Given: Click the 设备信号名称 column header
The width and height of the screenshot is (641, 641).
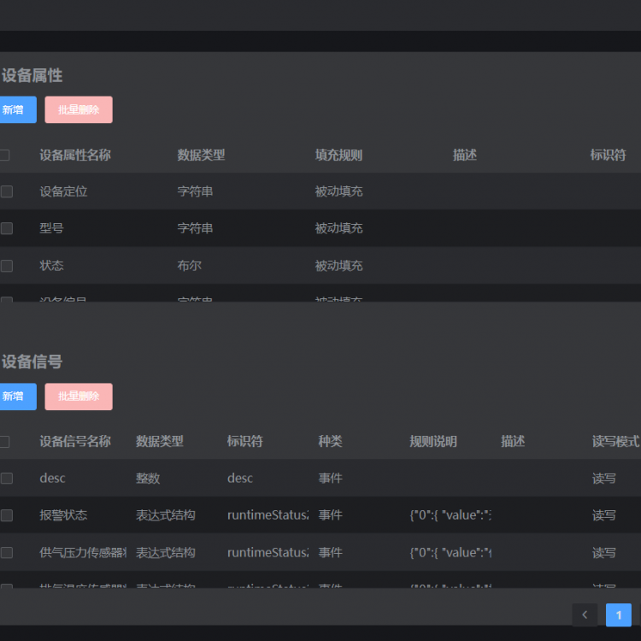Looking at the screenshot, I should click(75, 442).
